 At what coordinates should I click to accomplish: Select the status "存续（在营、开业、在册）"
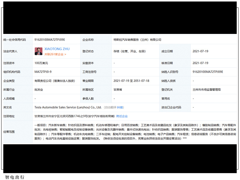[130, 51]
